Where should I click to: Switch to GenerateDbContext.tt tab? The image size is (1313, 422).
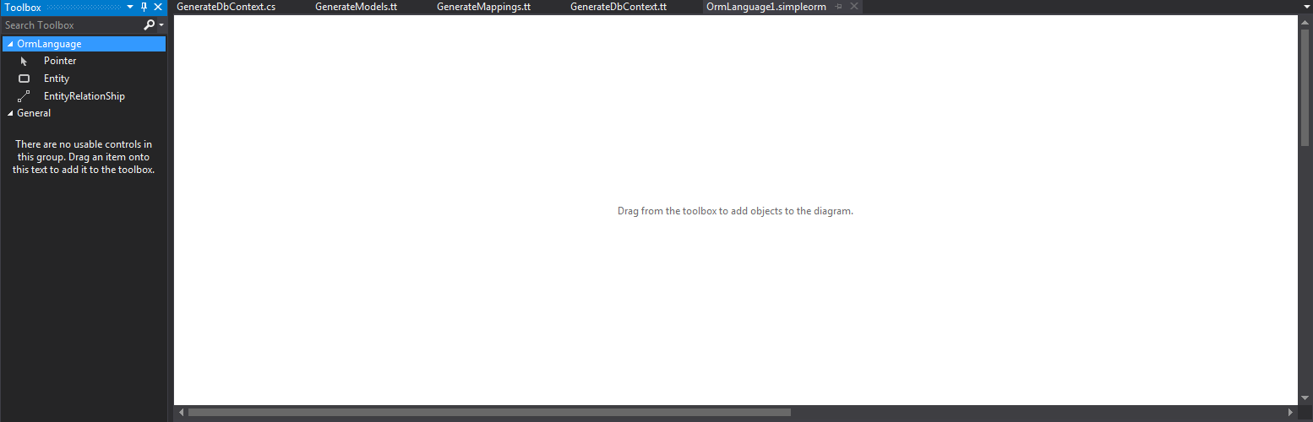tap(618, 7)
